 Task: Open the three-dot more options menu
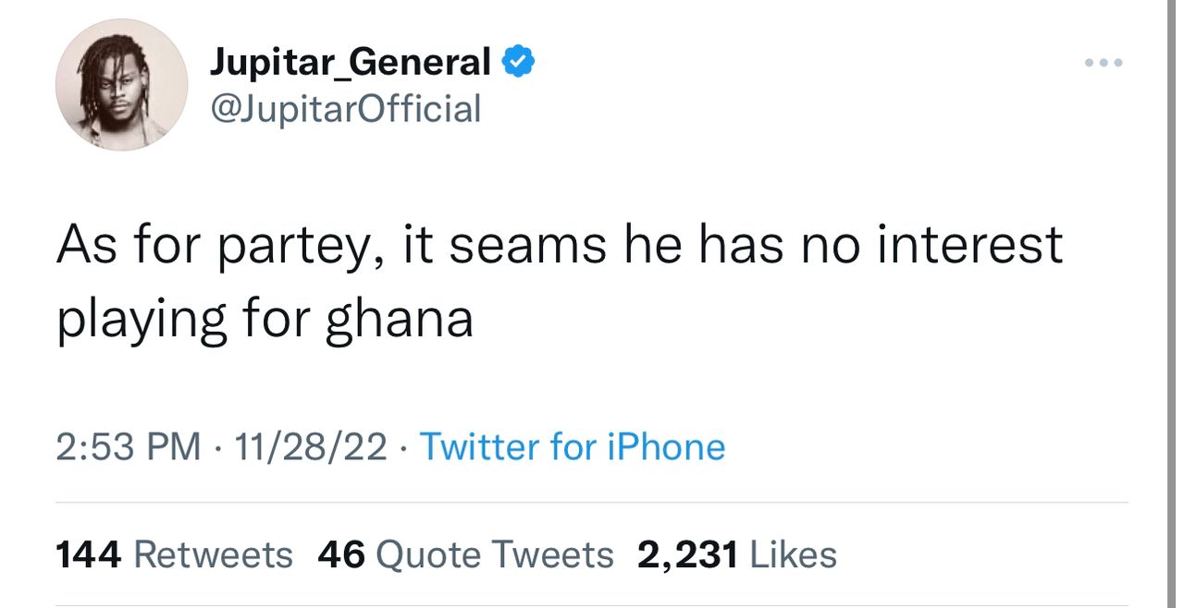[1104, 63]
